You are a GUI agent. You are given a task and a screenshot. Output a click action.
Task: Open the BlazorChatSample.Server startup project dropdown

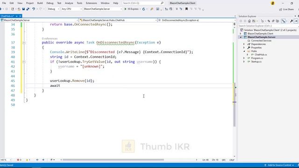click(x=103, y=9)
